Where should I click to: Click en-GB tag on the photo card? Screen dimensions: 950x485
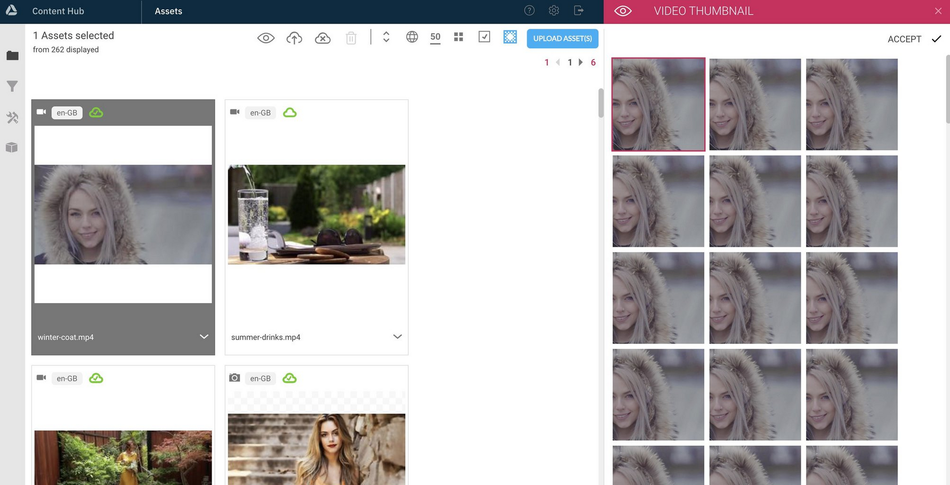coord(260,378)
